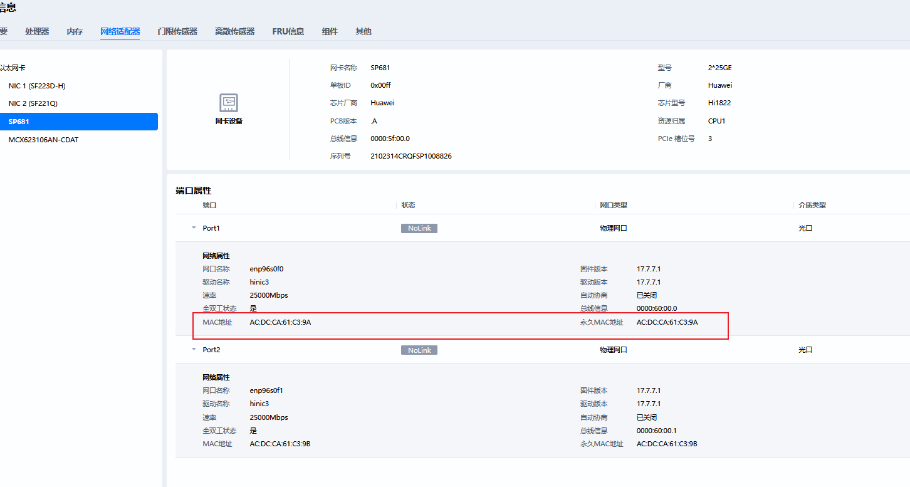Click the Port1 NoLink status badge

point(419,228)
